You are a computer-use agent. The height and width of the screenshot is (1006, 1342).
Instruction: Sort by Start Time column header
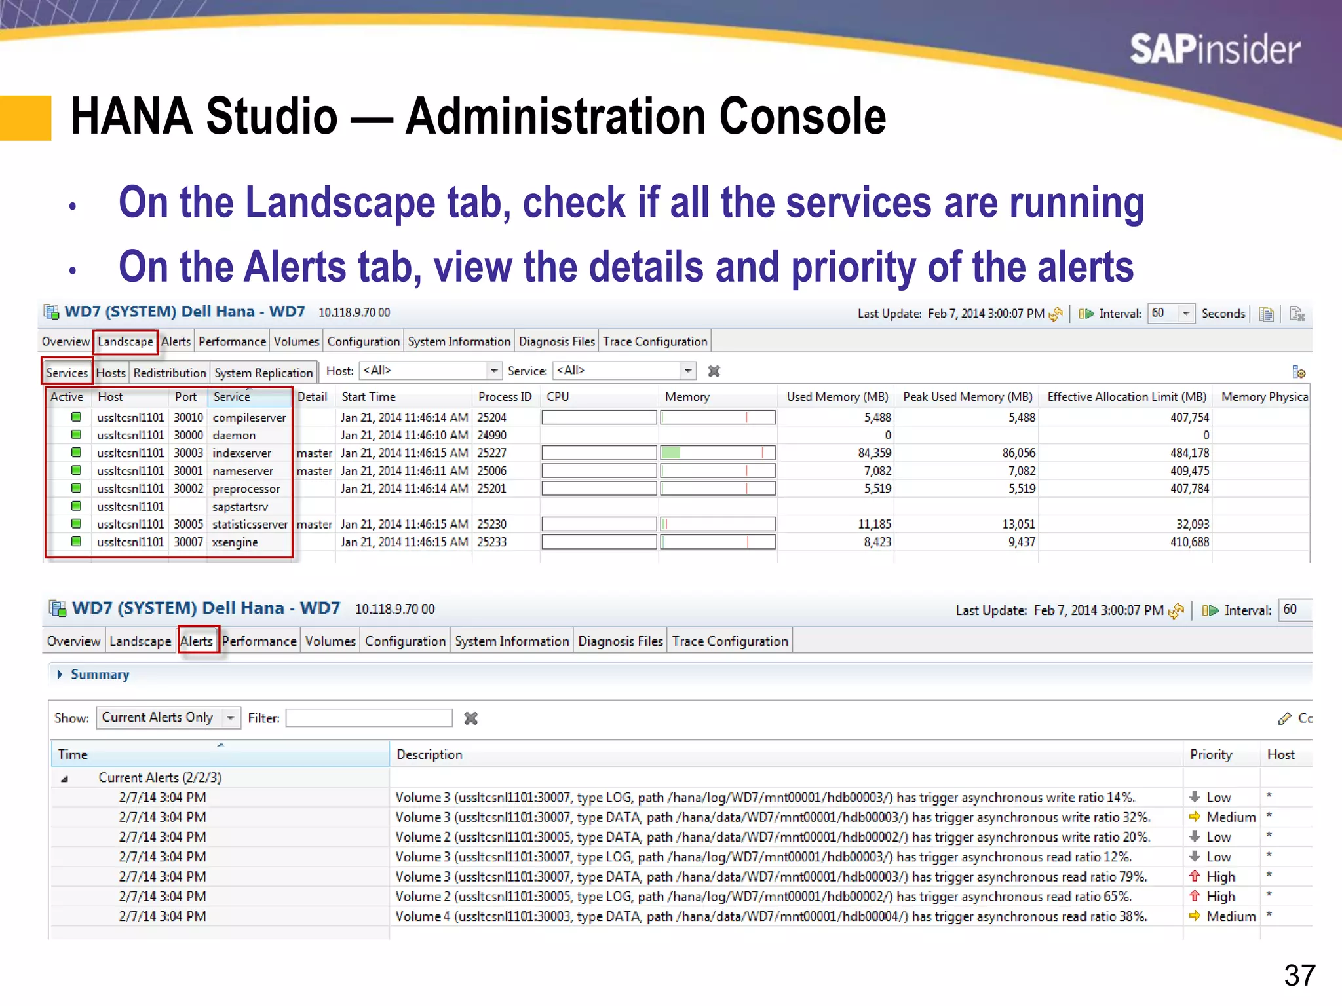[x=404, y=396]
